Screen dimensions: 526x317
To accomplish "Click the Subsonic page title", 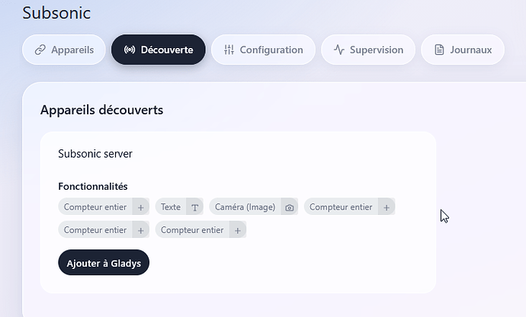I will (56, 13).
